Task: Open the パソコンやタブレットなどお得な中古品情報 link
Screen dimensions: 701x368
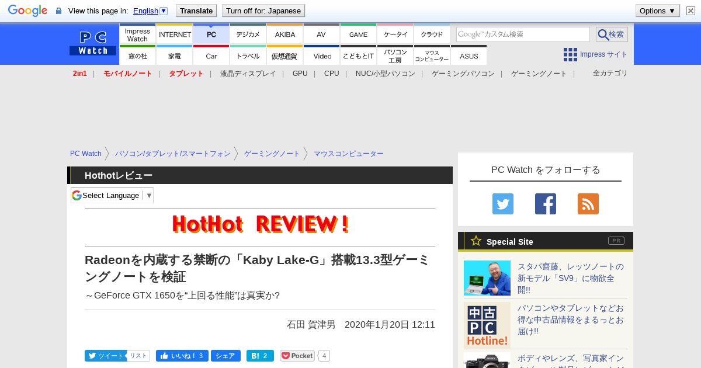Action: (x=571, y=320)
